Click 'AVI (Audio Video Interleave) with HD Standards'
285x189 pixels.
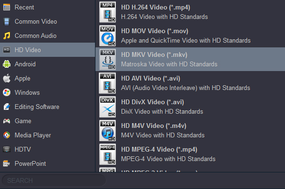click(186, 88)
